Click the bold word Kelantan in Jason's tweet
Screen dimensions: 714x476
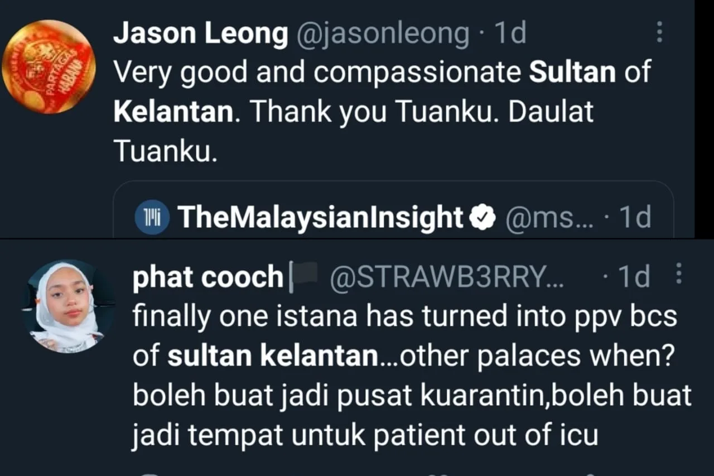(172, 112)
